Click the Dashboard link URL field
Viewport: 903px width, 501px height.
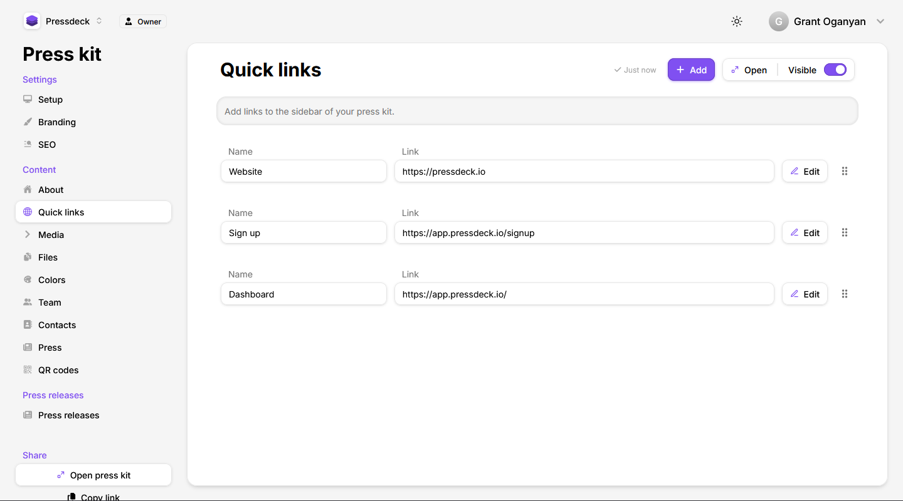584,294
